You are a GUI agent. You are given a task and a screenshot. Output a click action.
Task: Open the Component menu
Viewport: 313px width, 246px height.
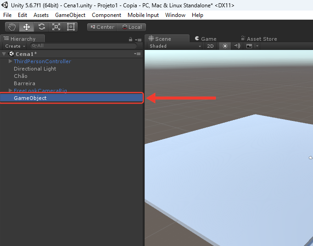[x=106, y=15]
